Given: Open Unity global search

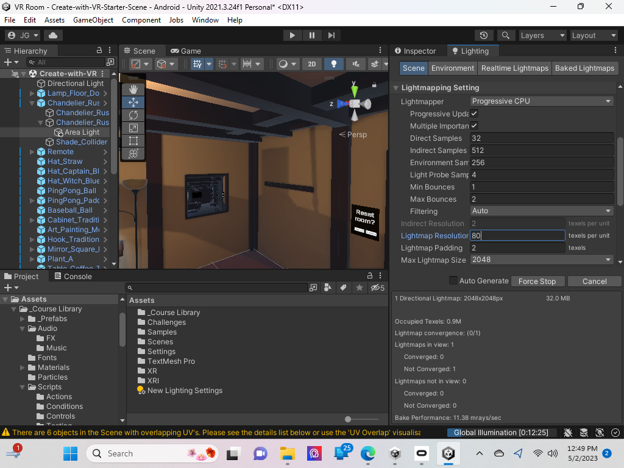Looking at the screenshot, I should pos(505,35).
